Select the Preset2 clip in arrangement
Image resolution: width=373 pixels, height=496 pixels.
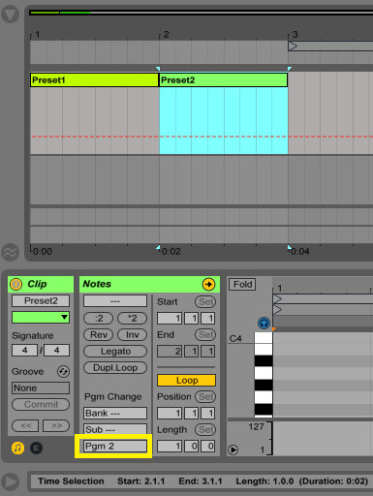coord(223,80)
